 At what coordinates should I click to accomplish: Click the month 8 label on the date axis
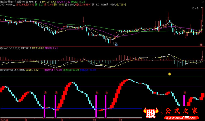pos(26,120)
